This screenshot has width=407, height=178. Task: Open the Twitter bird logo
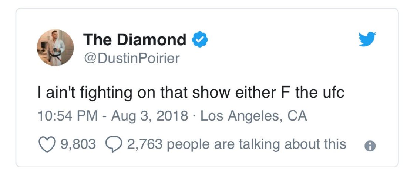tap(367, 39)
